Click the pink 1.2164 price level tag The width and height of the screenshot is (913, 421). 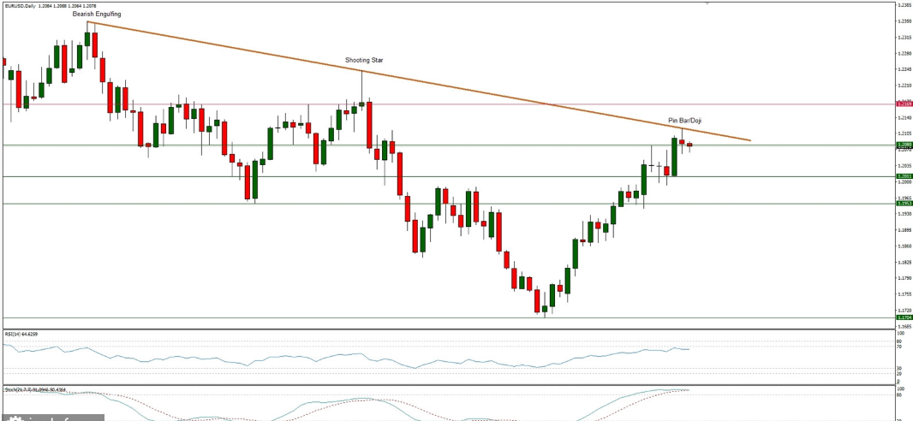point(903,104)
